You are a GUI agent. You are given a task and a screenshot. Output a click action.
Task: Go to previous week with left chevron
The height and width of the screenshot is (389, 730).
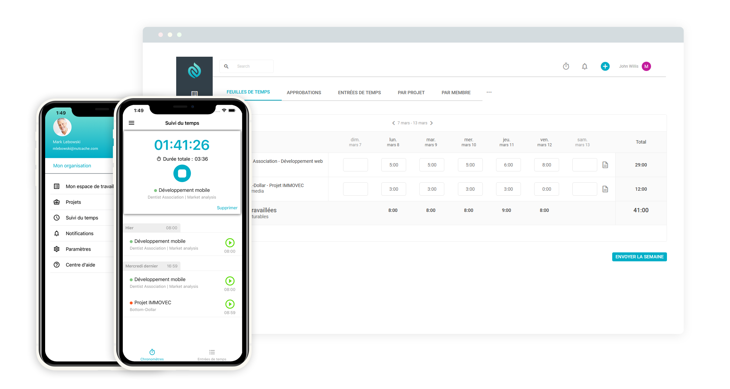tap(394, 123)
